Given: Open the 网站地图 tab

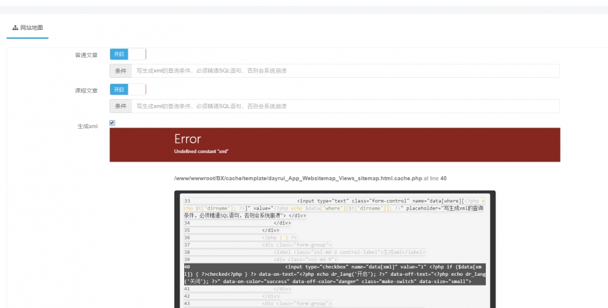Looking at the screenshot, I should pyautogui.click(x=27, y=28).
